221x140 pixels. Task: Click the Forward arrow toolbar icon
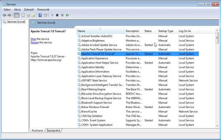(x=9, y=15)
